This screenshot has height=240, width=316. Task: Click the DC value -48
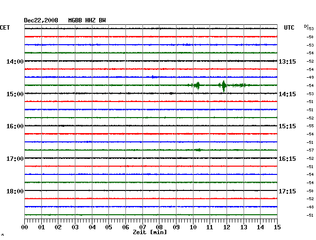[x=310, y=207]
